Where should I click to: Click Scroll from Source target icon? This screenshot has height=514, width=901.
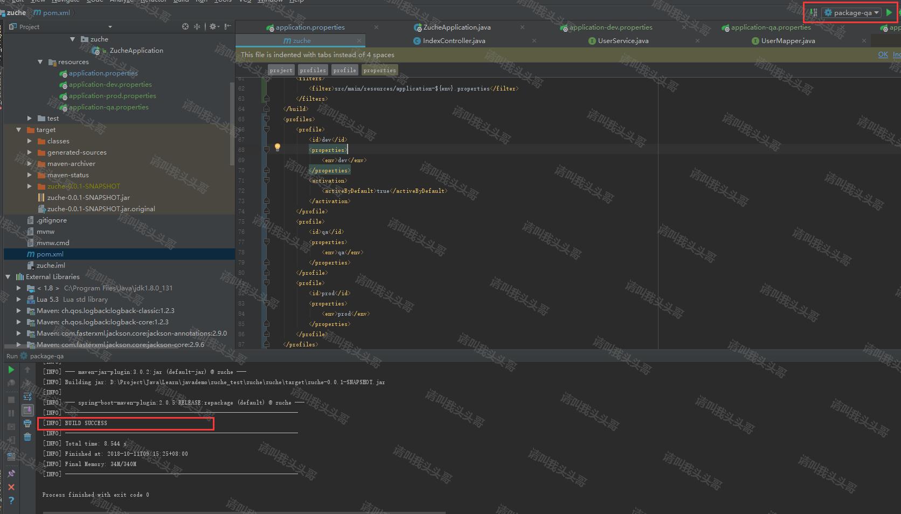[185, 26]
